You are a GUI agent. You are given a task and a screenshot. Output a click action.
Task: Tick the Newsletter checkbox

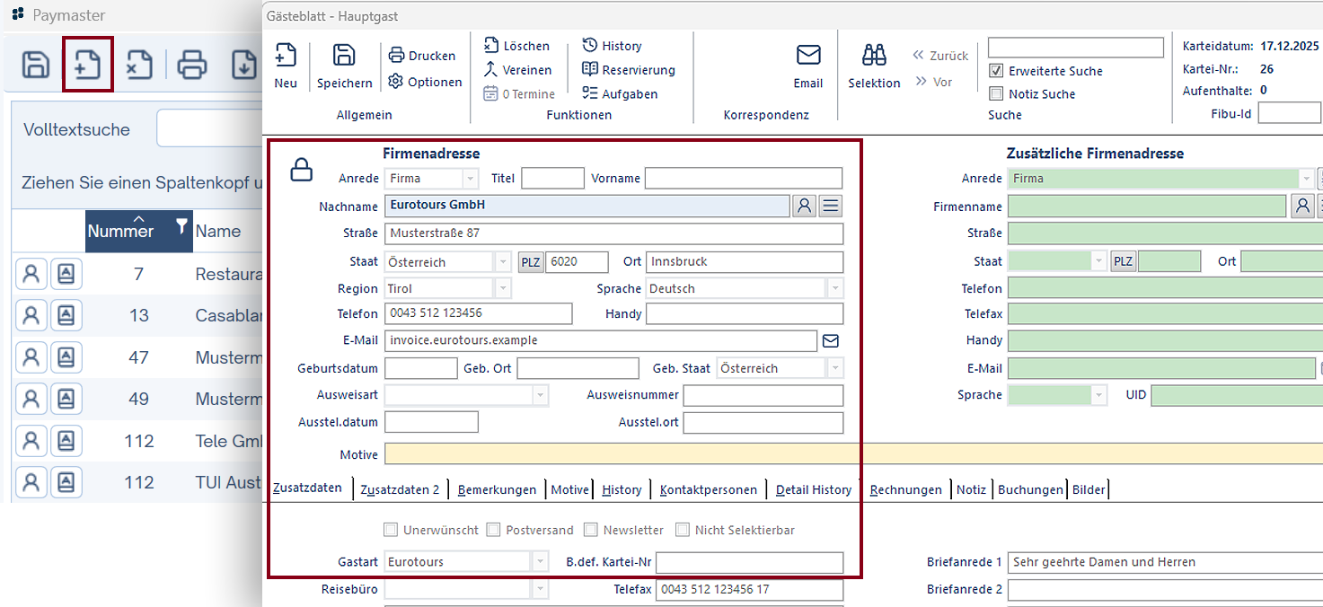[x=591, y=530]
